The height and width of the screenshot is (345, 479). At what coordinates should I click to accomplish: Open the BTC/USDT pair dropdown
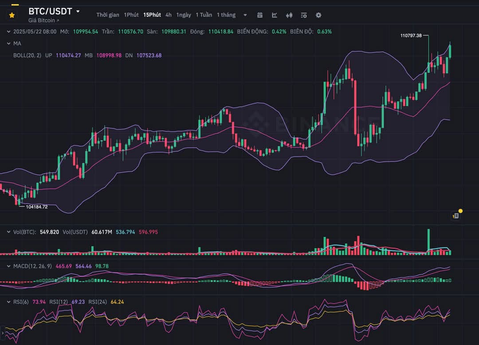(x=78, y=10)
